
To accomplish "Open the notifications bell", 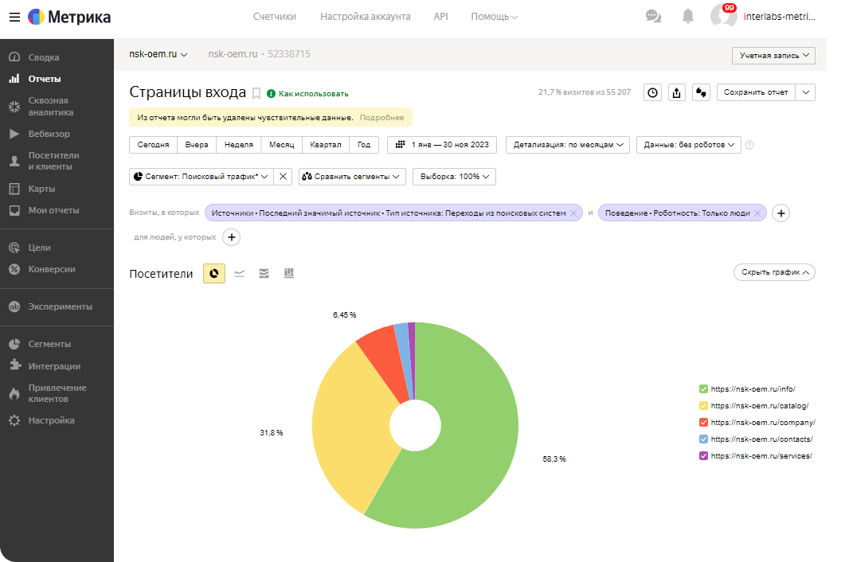I will (687, 16).
